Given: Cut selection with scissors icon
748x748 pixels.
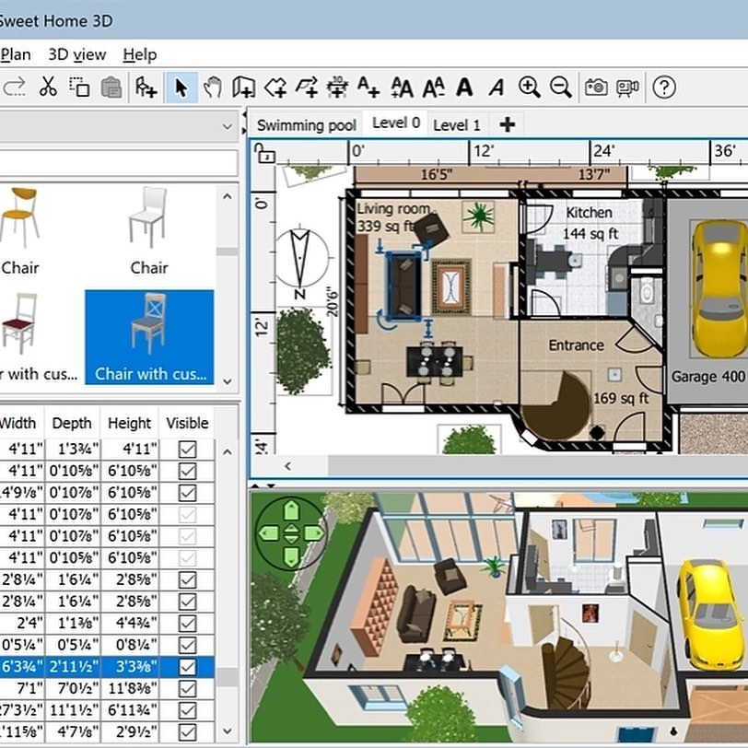Looking at the screenshot, I should 48,88.
